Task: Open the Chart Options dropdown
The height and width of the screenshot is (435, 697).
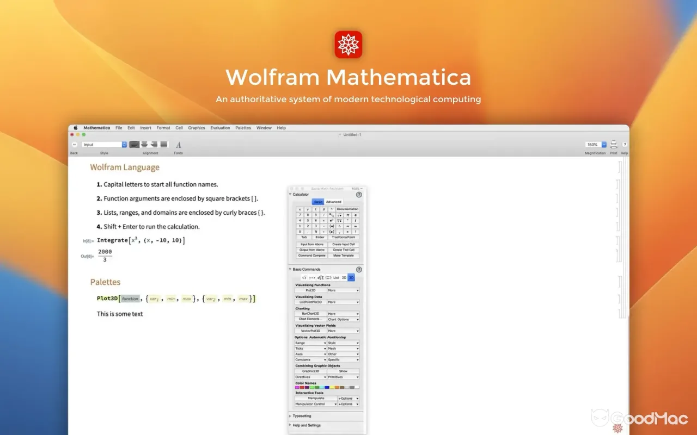Action: pos(343,319)
